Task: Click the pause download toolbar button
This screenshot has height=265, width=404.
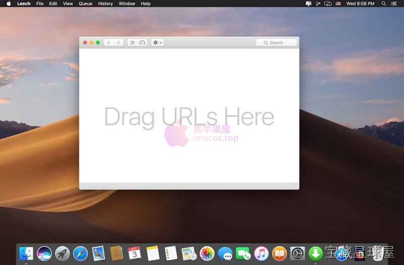Action: point(118,42)
